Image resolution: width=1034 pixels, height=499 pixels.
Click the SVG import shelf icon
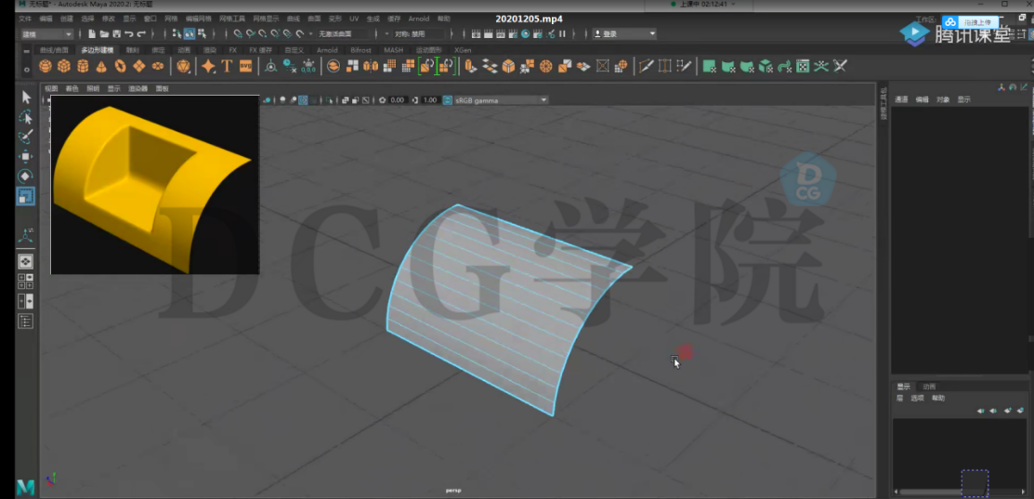pos(246,66)
